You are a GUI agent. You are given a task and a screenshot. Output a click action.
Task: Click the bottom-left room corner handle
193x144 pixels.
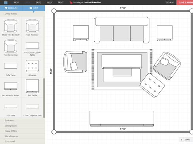54,132
